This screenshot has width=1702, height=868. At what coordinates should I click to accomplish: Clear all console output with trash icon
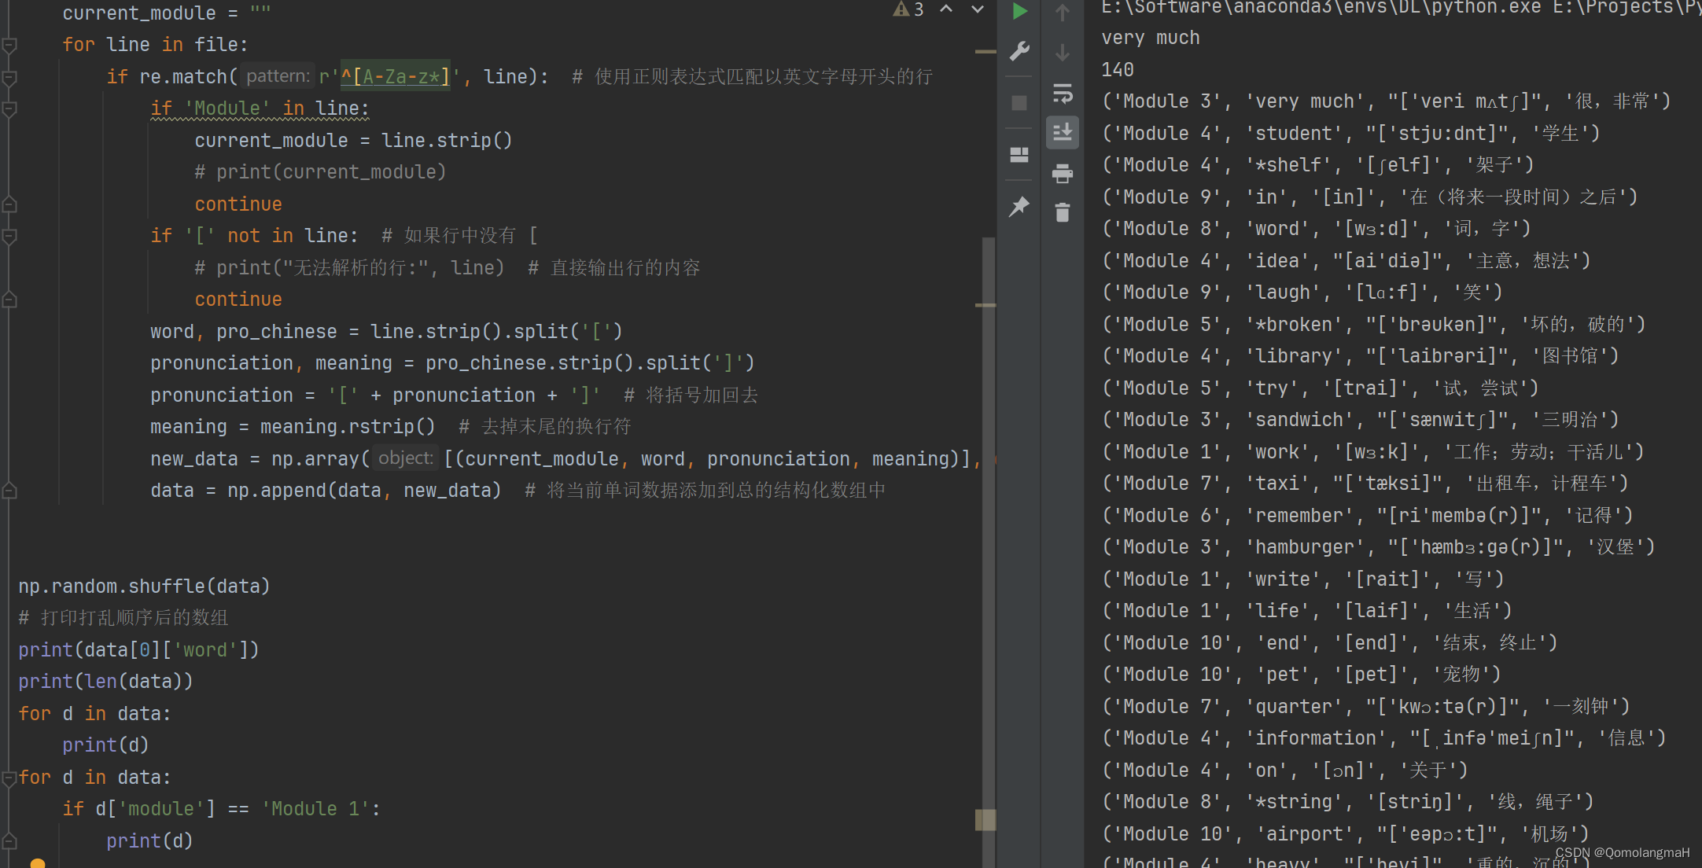point(1063,212)
